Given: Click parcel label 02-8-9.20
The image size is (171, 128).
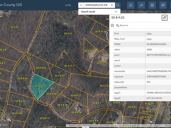Looking at the screenshot, I should (52, 94).
